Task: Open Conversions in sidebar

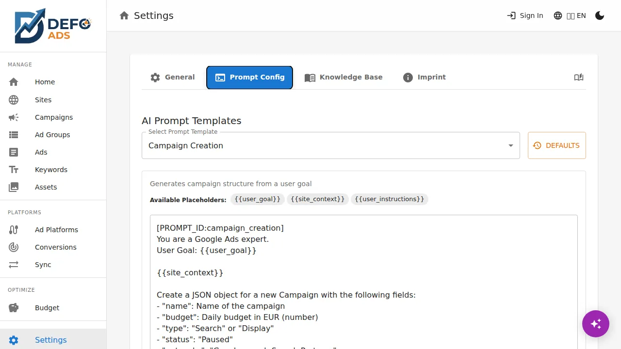Action: [53, 247]
